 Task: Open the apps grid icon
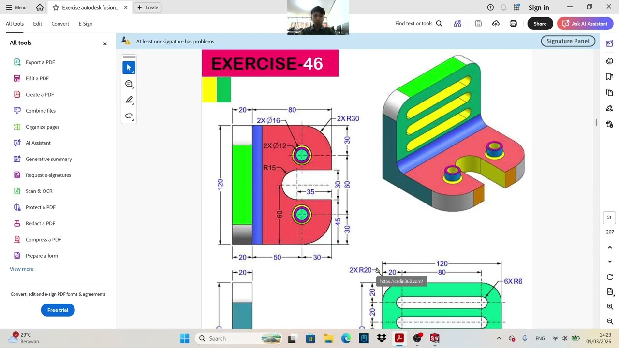[516, 7]
